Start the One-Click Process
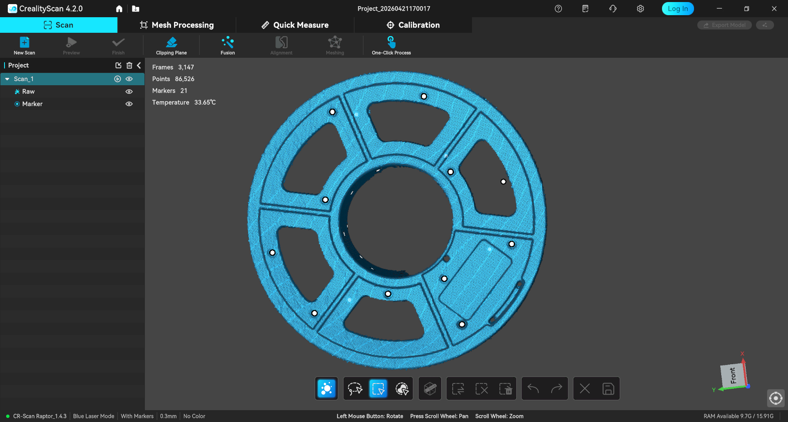Viewport: 788px width, 422px height. pyautogui.click(x=391, y=45)
